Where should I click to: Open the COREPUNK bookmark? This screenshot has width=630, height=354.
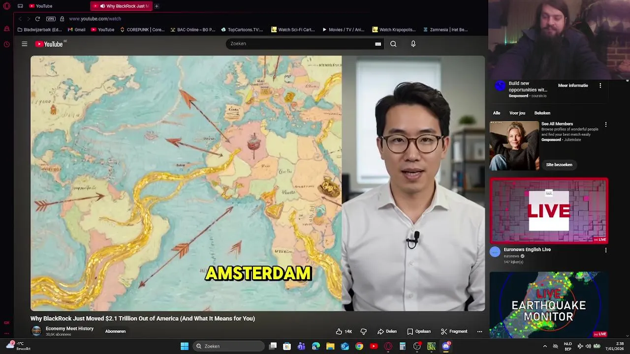(142, 29)
